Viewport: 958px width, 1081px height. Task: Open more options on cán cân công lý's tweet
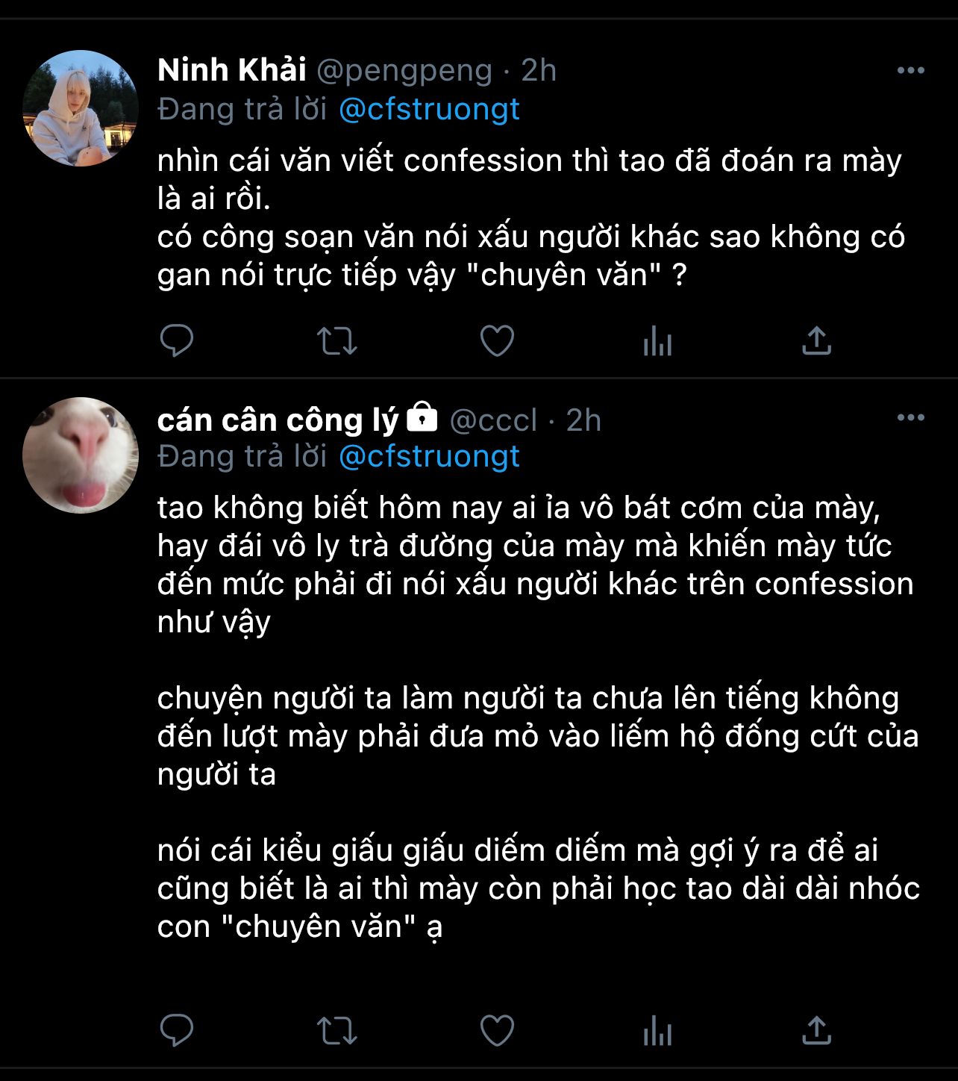(x=910, y=418)
